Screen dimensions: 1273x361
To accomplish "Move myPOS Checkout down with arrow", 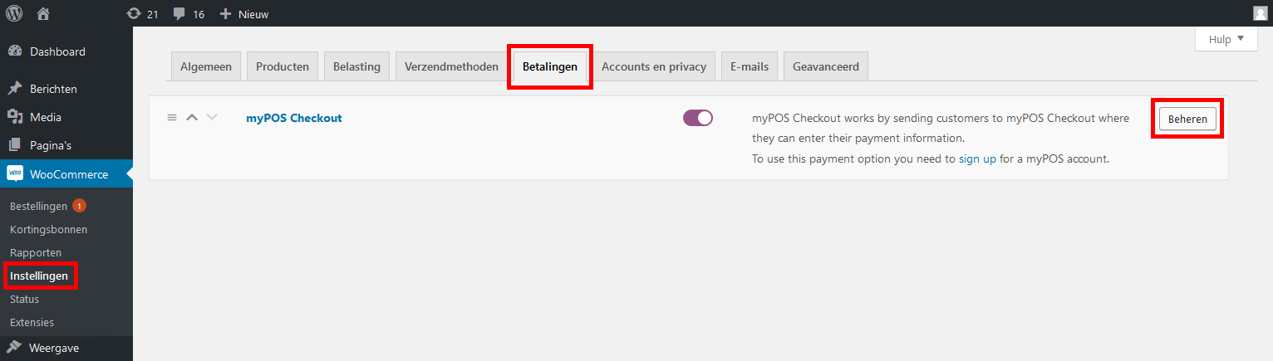I will (212, 118).
